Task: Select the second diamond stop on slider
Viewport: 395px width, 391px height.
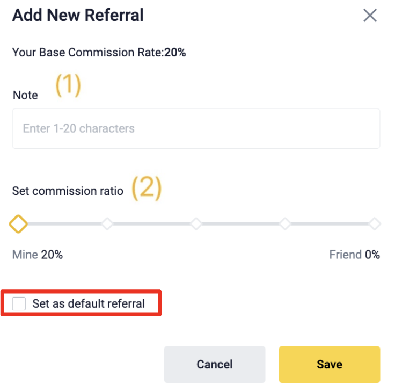Action: [x=107, y=223]
